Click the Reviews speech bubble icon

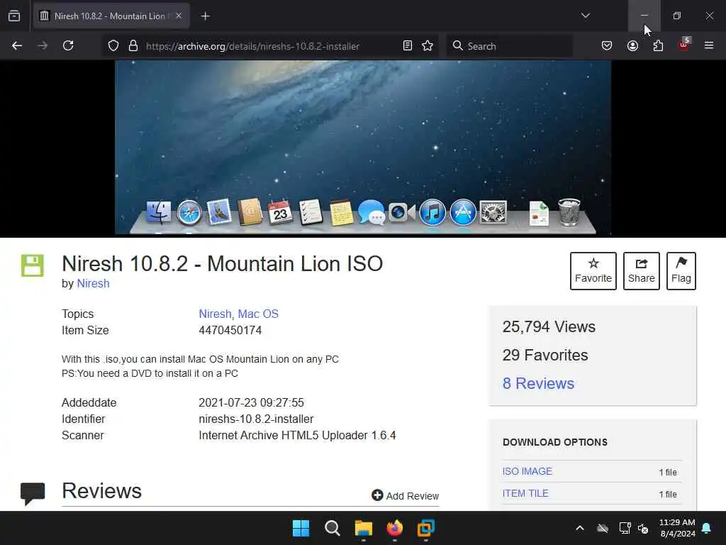(x=33, y=494)
